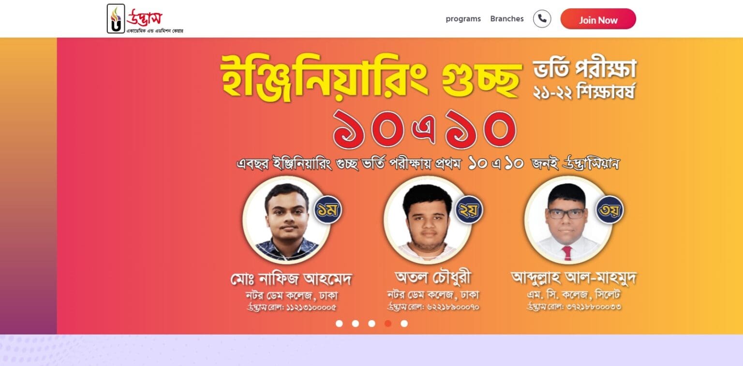The height and width of the screenshot is (366, 743).
Task: Click the name আব্দুল্লাহ আল-মাহমুদ
Action: (574, 278)
